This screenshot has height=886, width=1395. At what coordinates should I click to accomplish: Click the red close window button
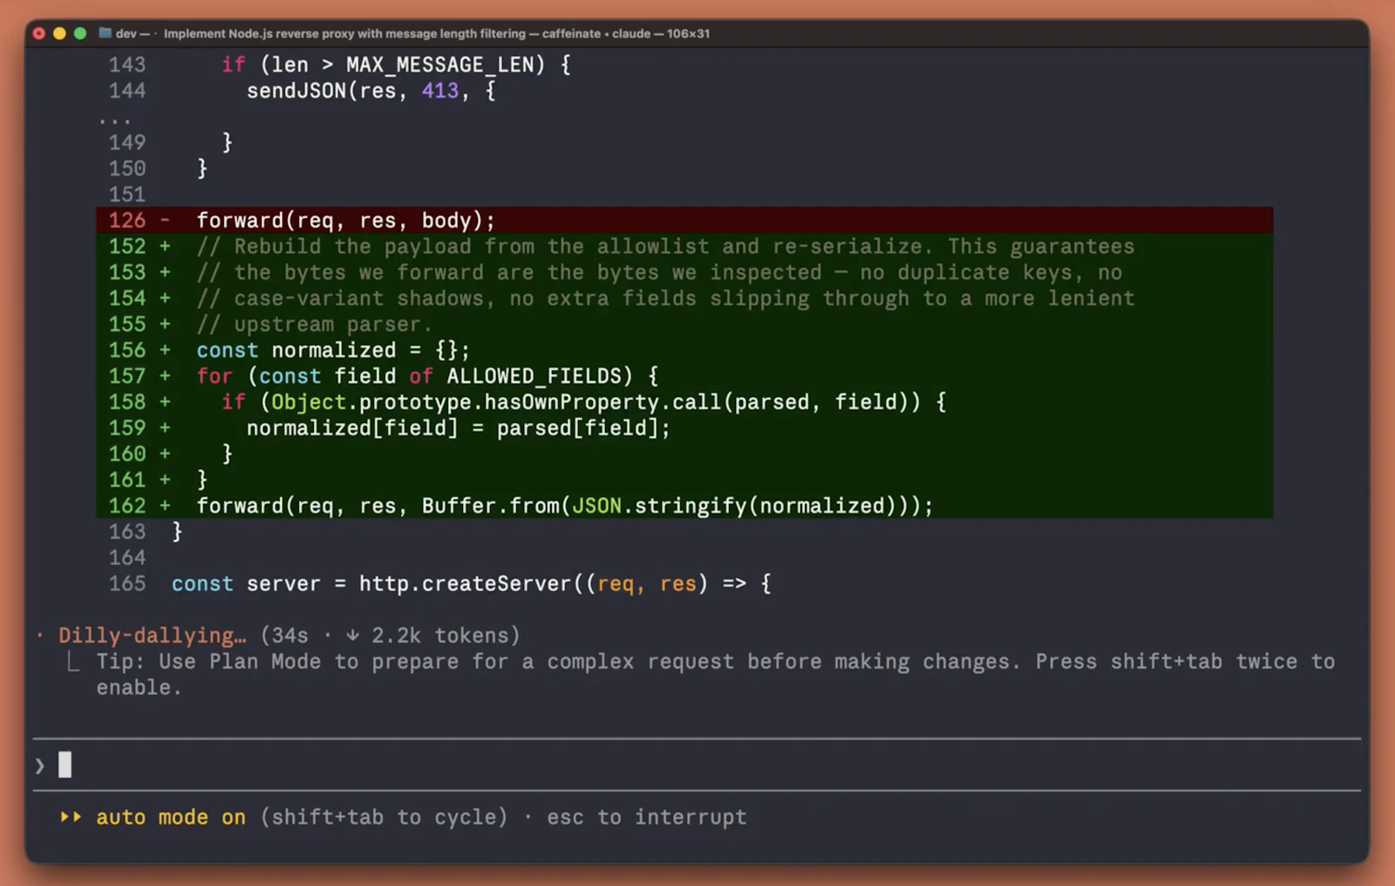point(38,33)
